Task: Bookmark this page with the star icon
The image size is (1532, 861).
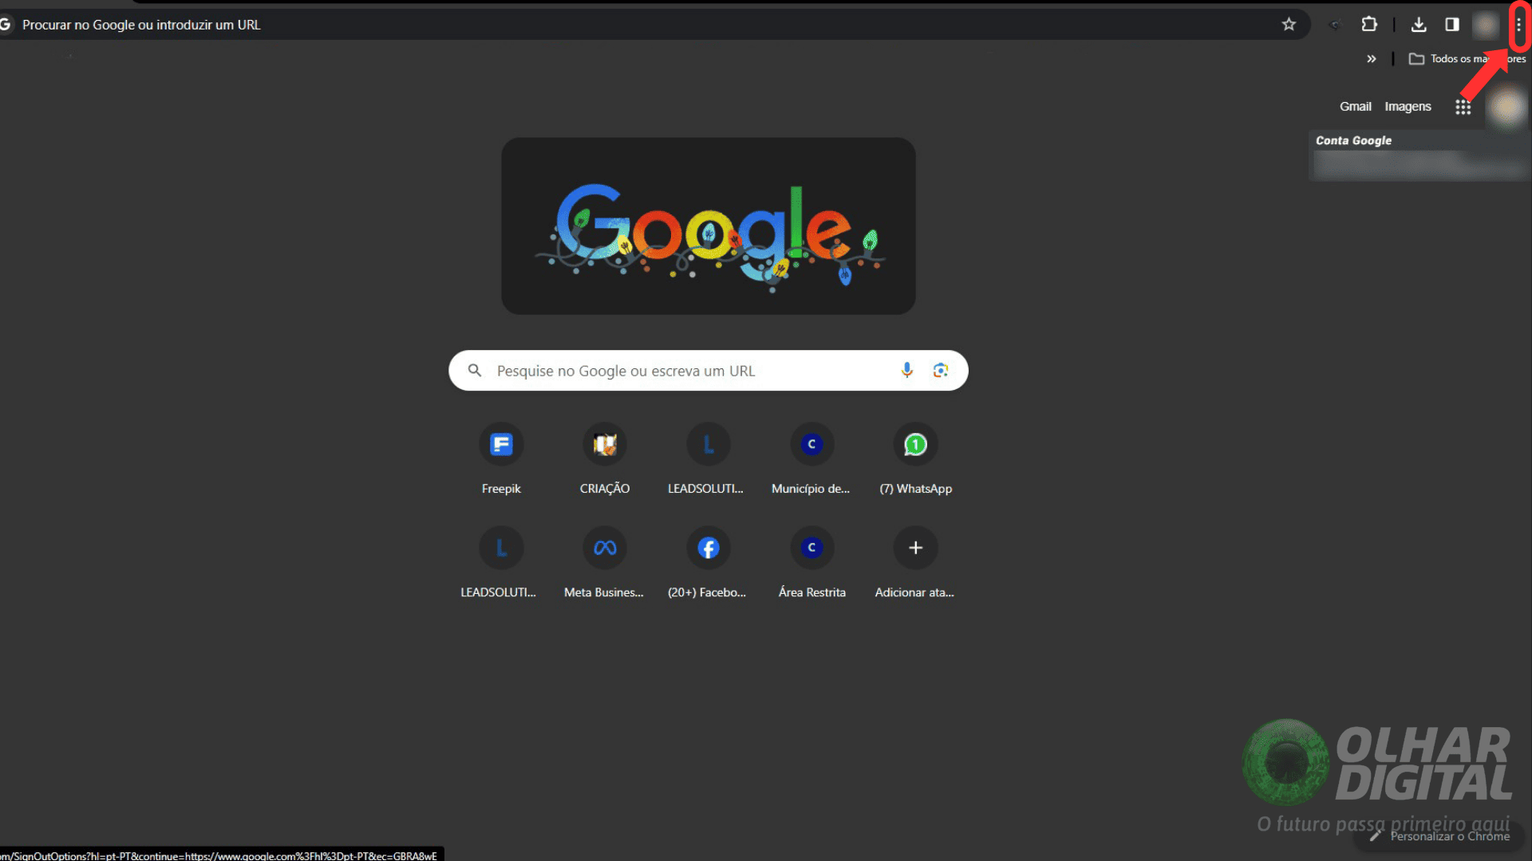Action: (1289, 25)
